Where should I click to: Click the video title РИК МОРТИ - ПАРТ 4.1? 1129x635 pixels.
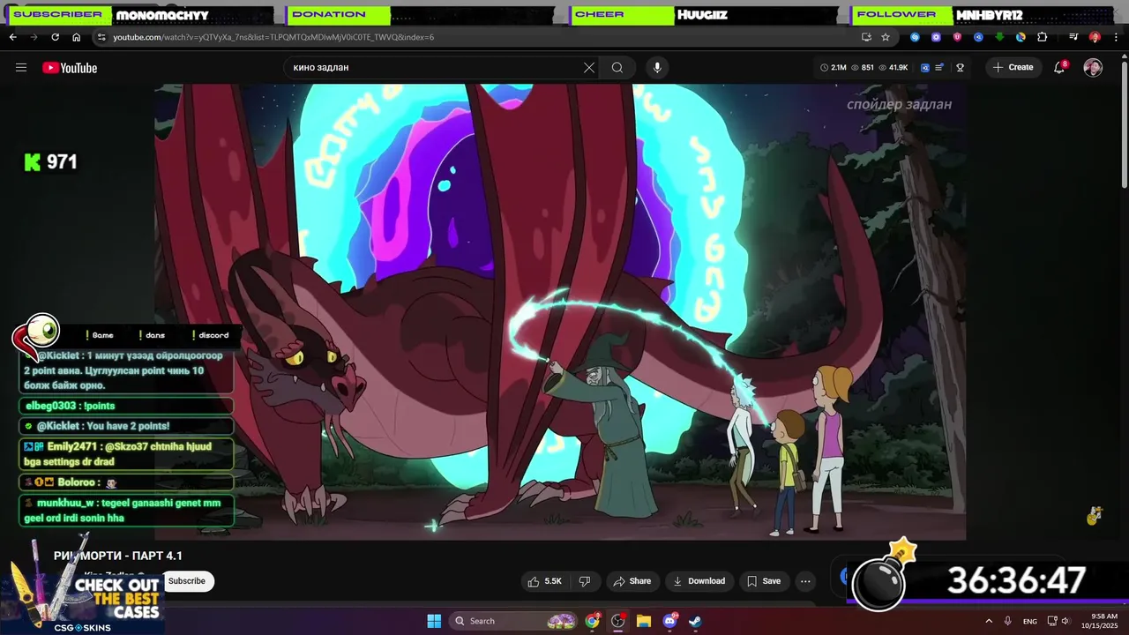tap(118, 556)
